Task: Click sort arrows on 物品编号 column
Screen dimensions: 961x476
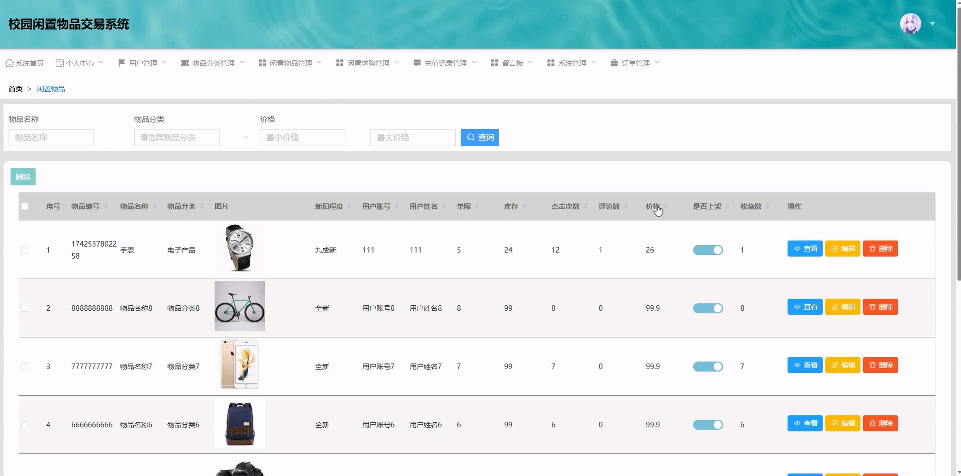Action: (106, 206)
